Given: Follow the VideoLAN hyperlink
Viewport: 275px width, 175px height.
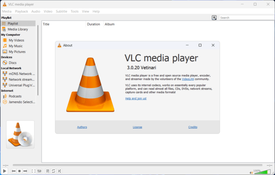Looking at the screenshot, I should pyautogui.click(x=188, y=79).
